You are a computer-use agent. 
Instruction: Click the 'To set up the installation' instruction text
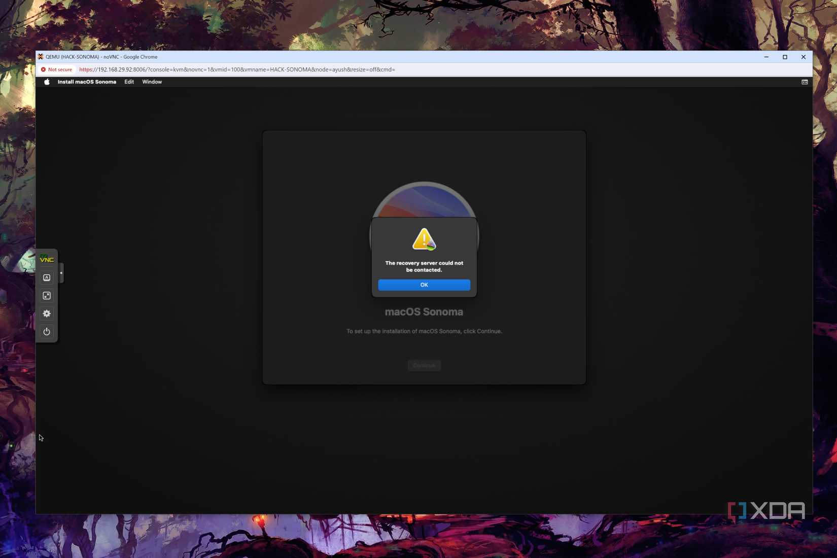pyautogui.click(x=424, y=331)
